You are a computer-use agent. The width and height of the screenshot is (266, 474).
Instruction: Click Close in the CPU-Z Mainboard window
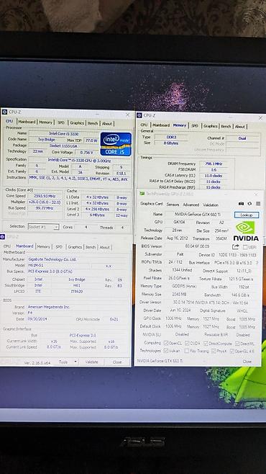point(117,362)
